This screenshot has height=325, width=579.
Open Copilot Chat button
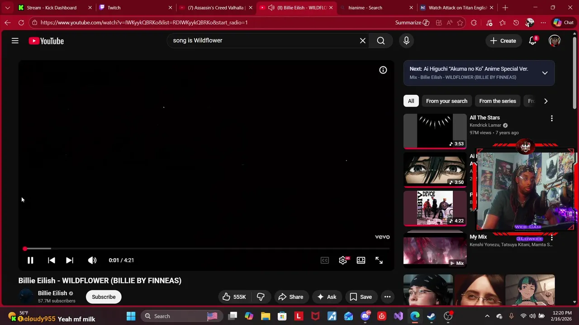(564, 23)
